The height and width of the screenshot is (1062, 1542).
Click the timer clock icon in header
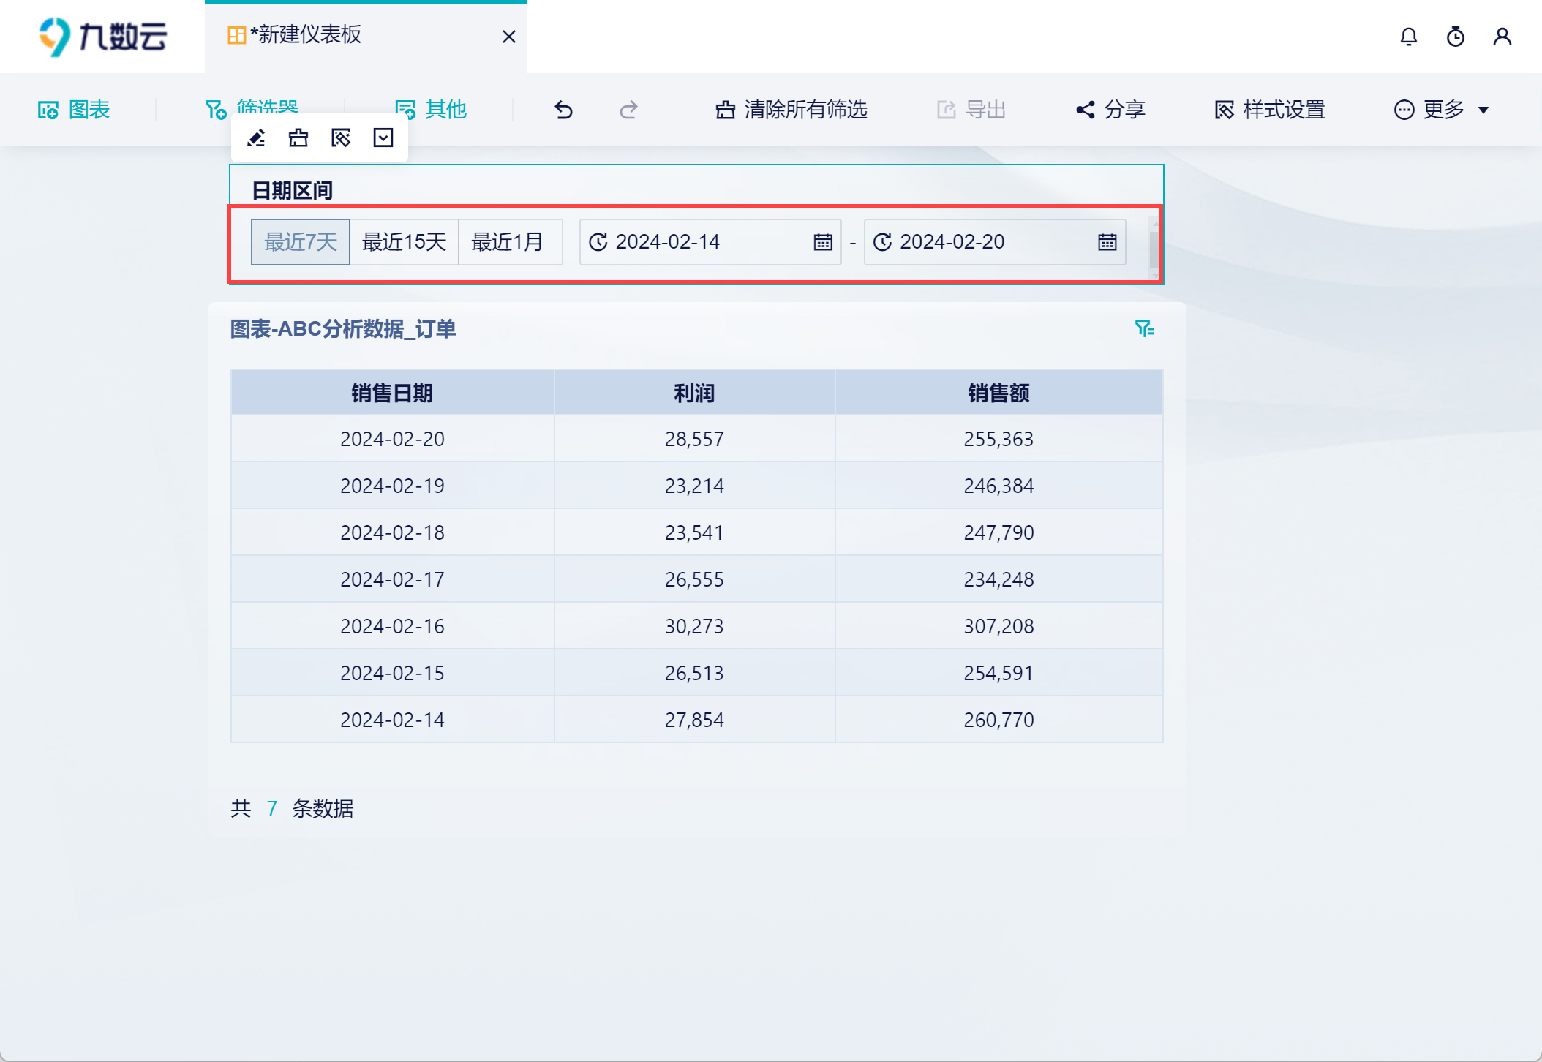click(1455, 37)
